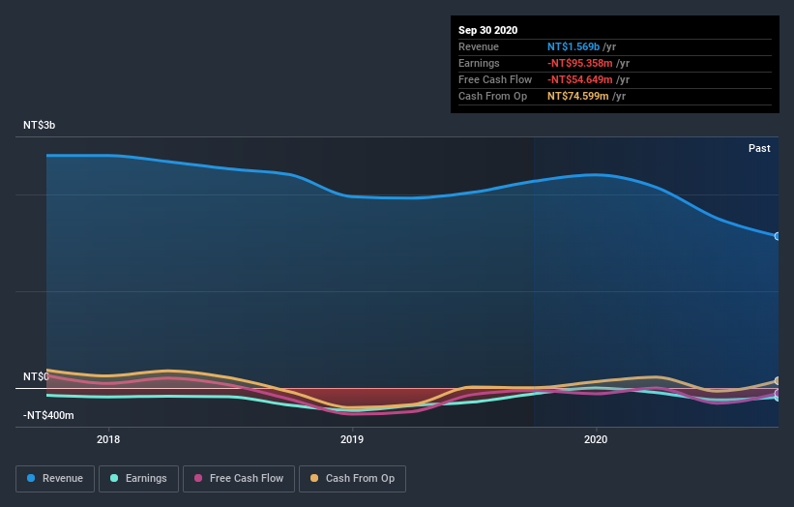Click the Earnings row label in tooltip
Viewport: 794px width, 507px height.
[x=479, y=63]
